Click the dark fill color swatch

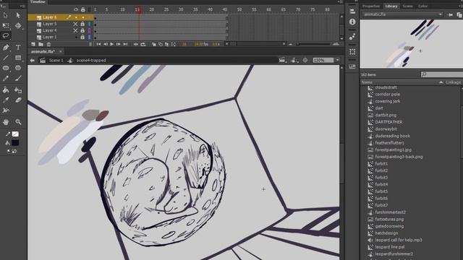coord(15,143)
